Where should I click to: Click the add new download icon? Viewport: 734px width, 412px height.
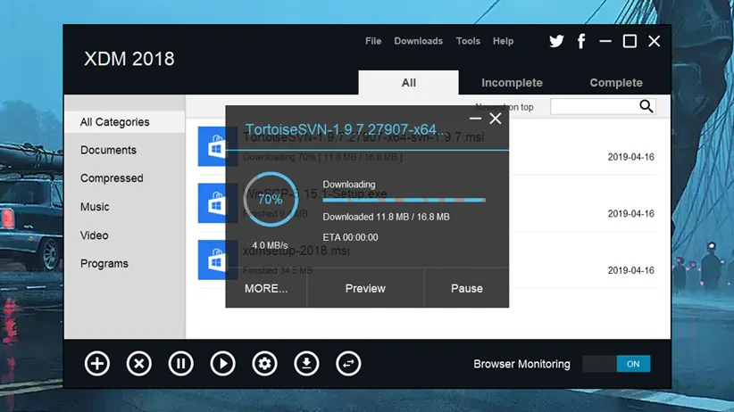click(x=97, y=364)
